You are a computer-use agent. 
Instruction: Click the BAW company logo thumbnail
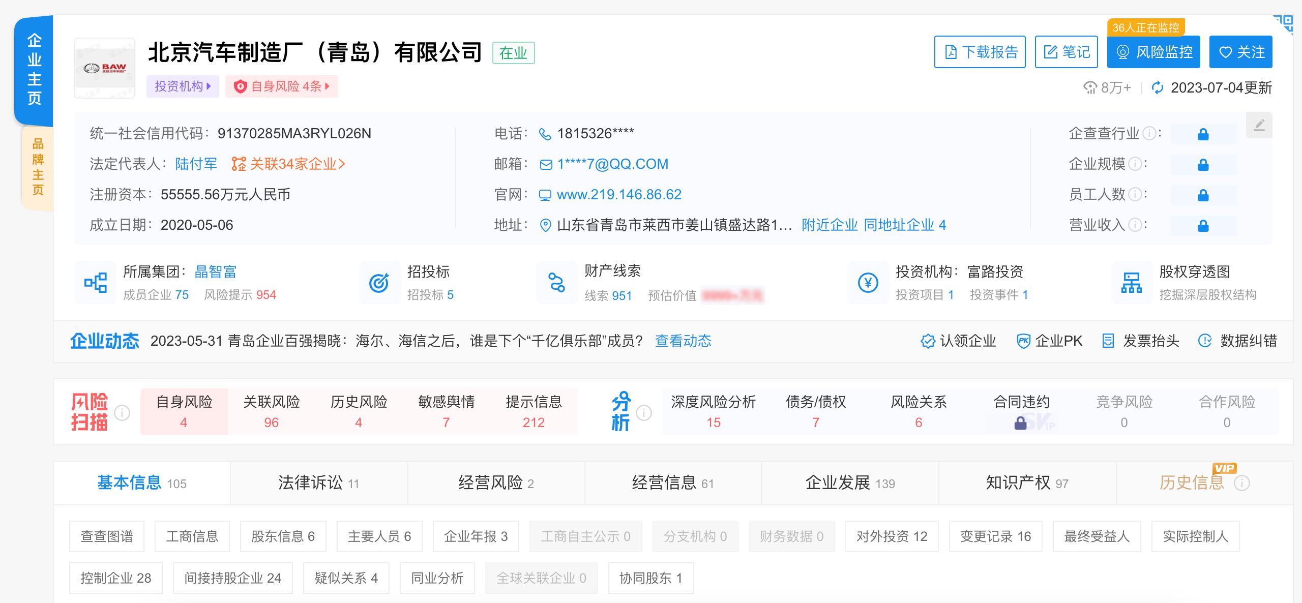[x=105, y=68]
